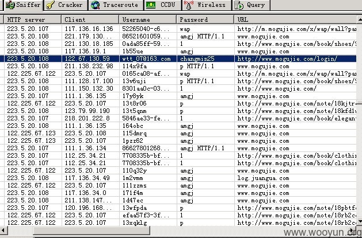Click client 111.1.36.134 cell

coord(90,149)
